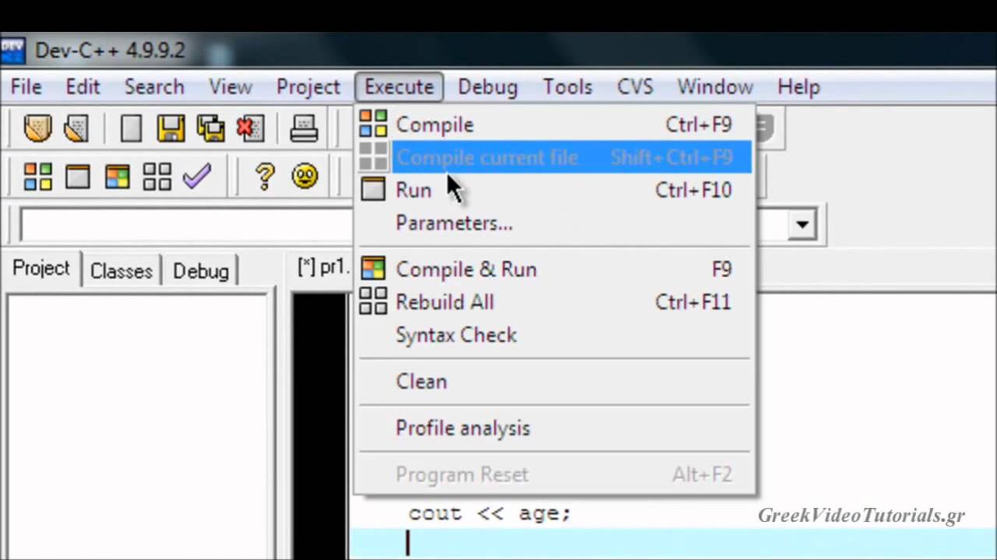Click the colored squares icon beside the Compile menu entry
Screen dimensions: 997x560
click(373, 124)
